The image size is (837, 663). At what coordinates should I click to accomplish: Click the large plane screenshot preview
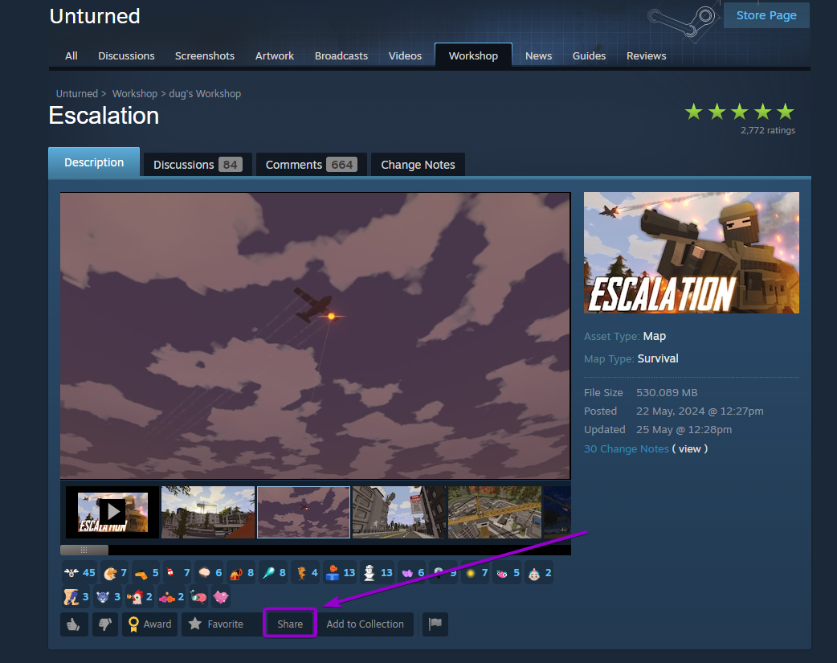[315, 335]
